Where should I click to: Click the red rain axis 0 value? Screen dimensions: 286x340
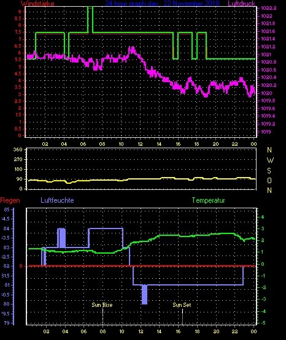(21, 266)
